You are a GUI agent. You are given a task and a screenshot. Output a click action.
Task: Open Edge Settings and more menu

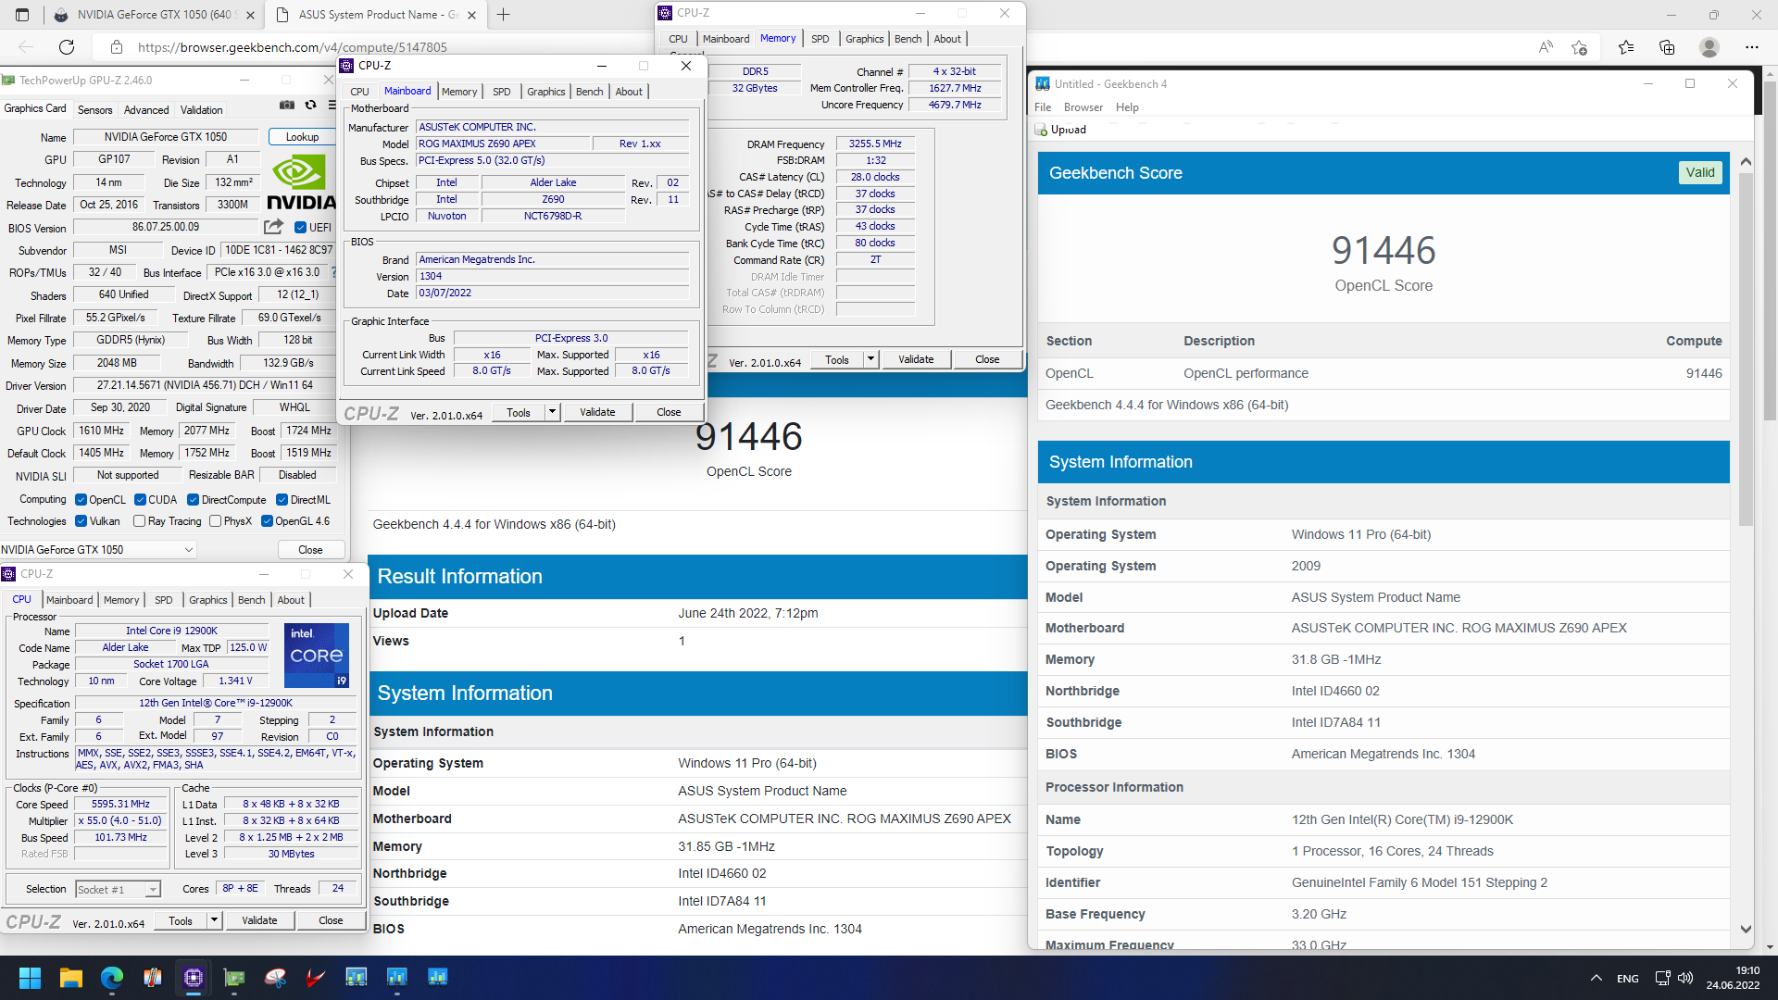point(1752,47)
